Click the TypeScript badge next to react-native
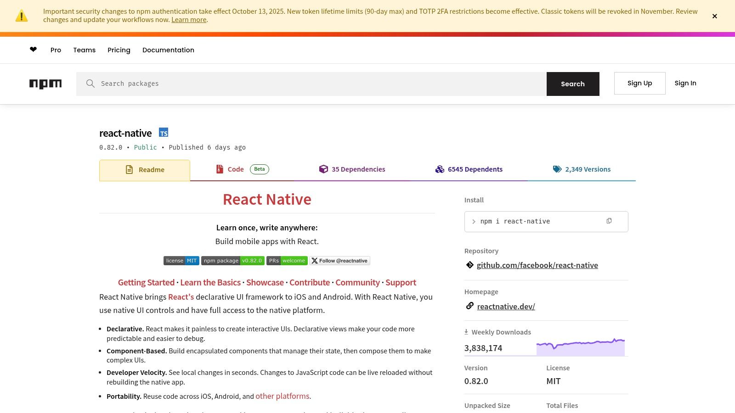 pyautogui.click(x=164, y=133)
